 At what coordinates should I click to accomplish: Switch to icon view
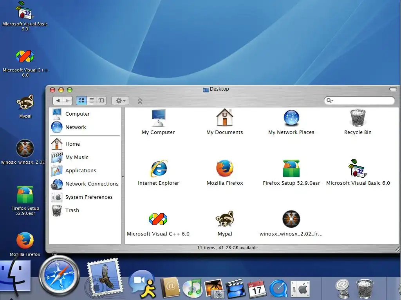point(81,100)
